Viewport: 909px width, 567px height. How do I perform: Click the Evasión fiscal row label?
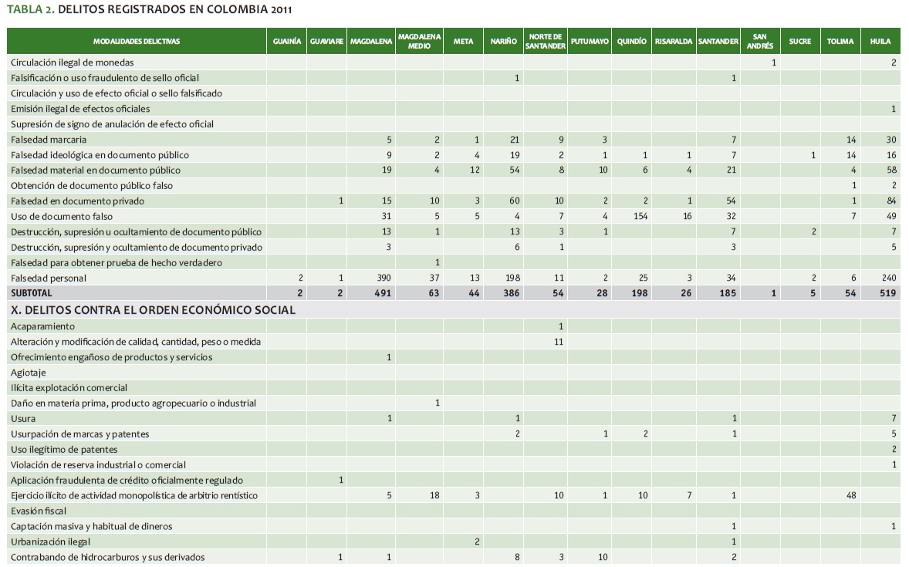(39, 511)
